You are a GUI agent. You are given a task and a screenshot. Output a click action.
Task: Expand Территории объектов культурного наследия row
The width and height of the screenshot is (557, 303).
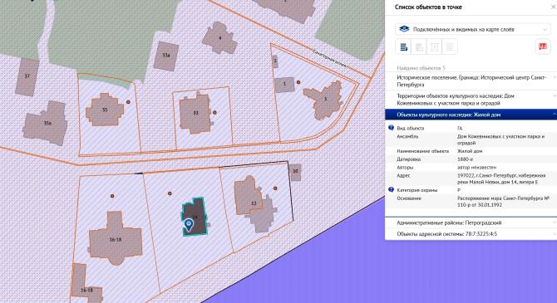[471, 100]
